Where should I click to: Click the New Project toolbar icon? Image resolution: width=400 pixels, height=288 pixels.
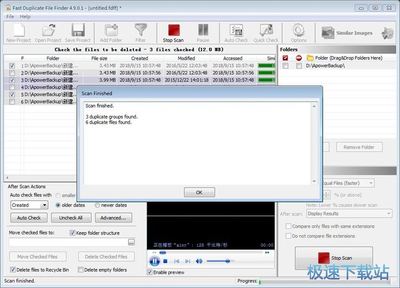[x=18, y=32]
